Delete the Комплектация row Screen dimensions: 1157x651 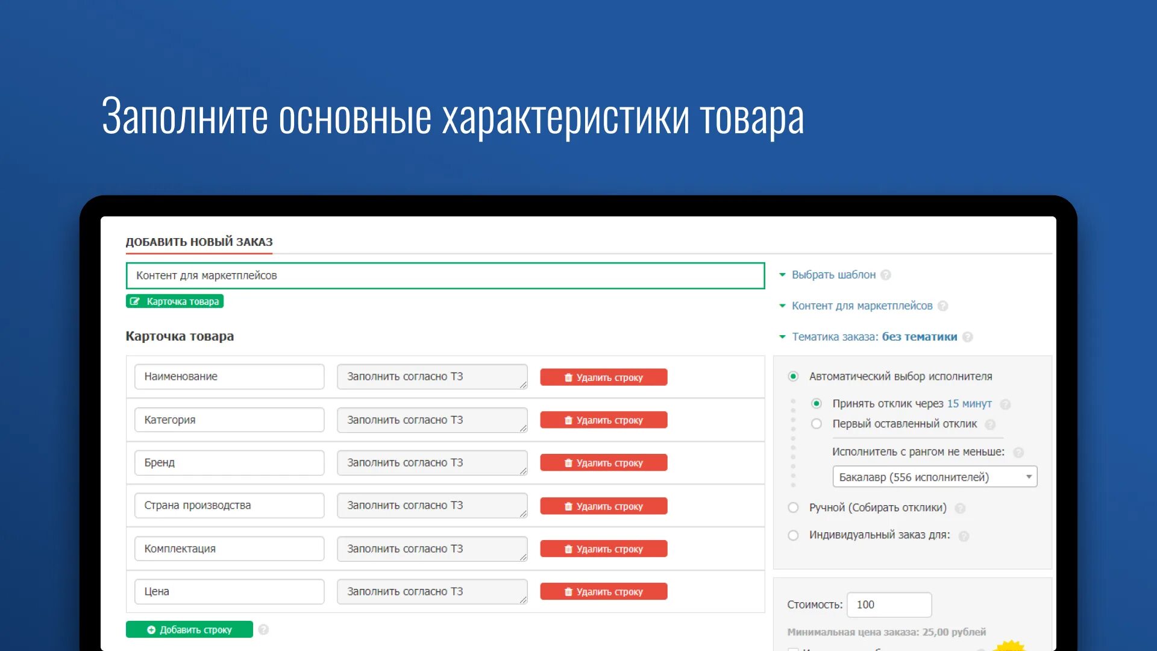pyautogui.click(x=604, y=549)
